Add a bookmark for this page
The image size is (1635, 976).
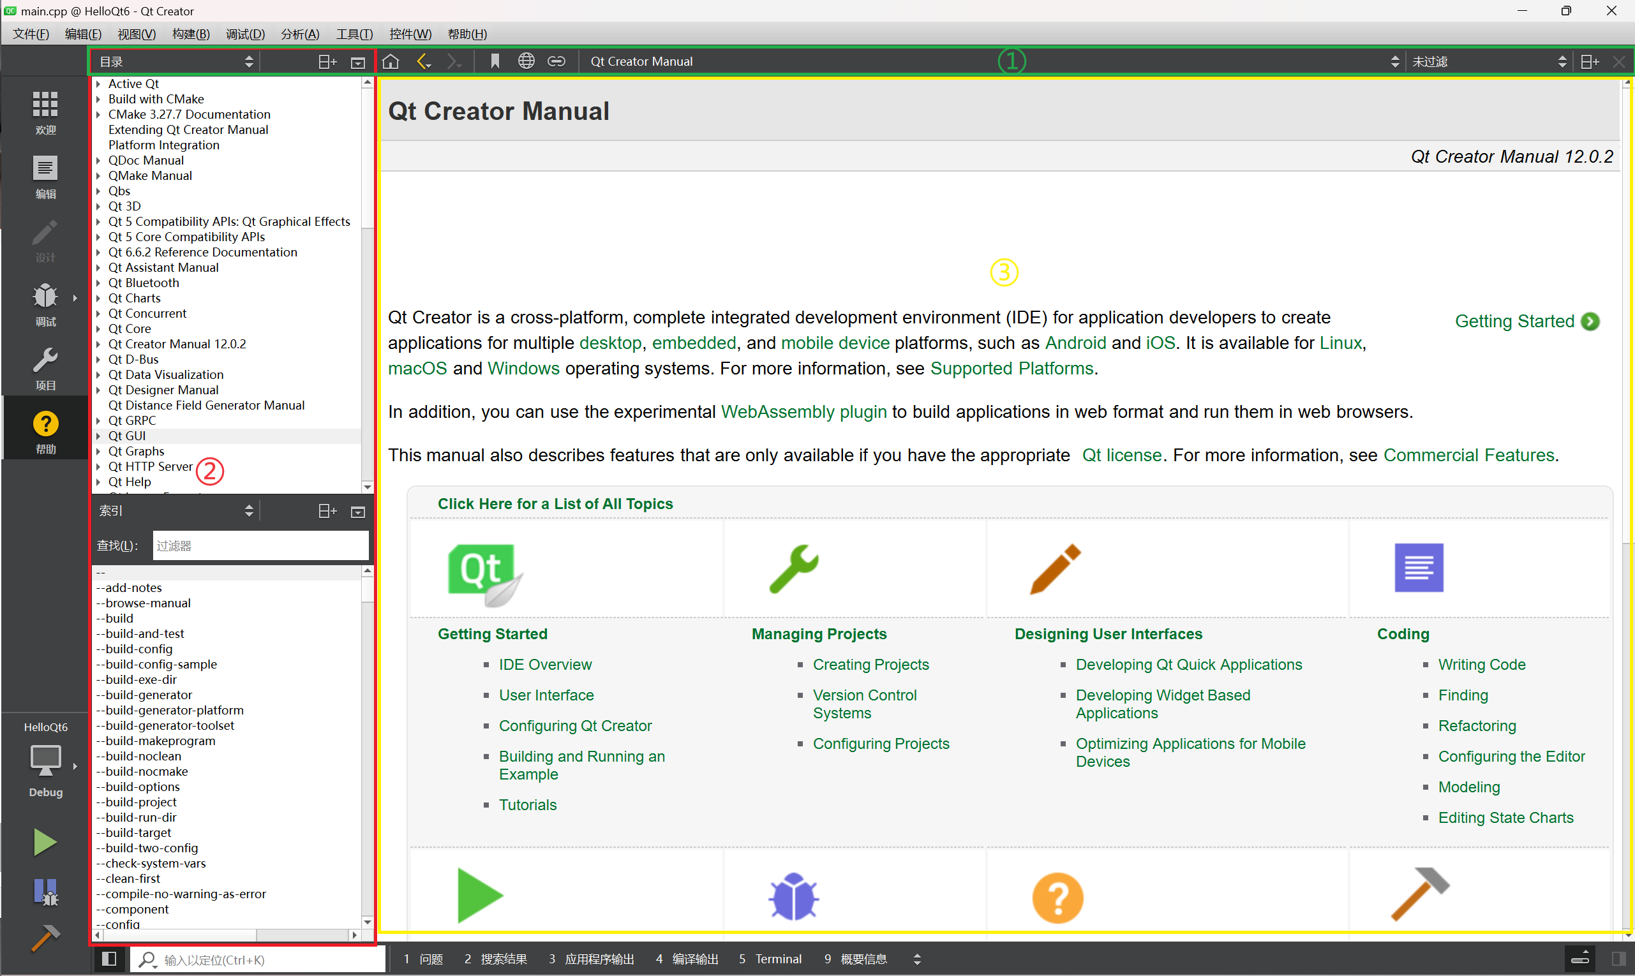495,61
